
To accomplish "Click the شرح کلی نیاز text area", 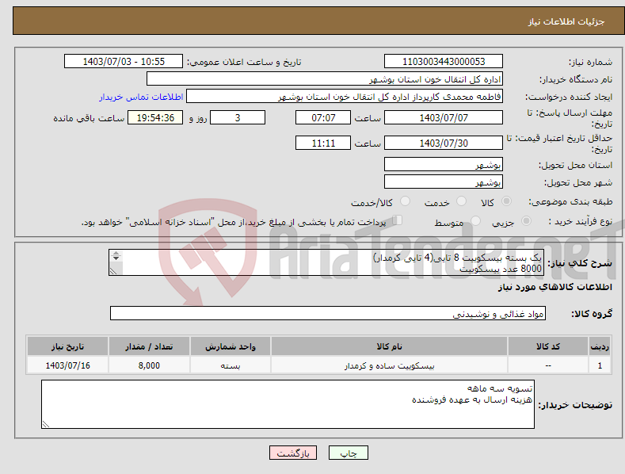I will [326, 262].
